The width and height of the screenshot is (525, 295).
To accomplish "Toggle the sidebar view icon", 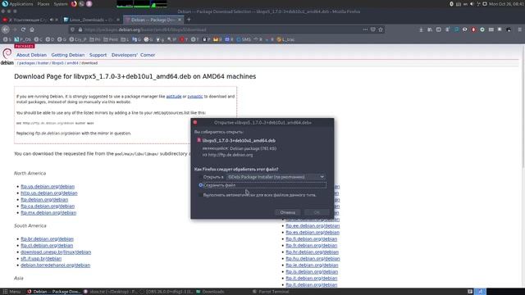I will pyautogui.click(x=438, y=29).
